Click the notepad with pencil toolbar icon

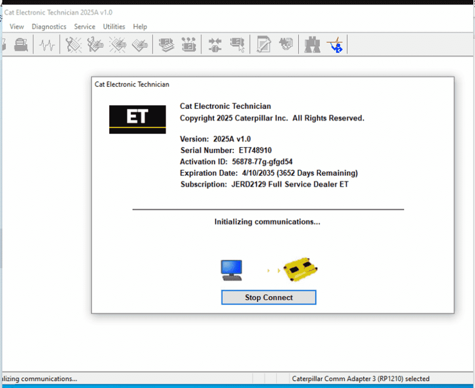pos(263,45)
